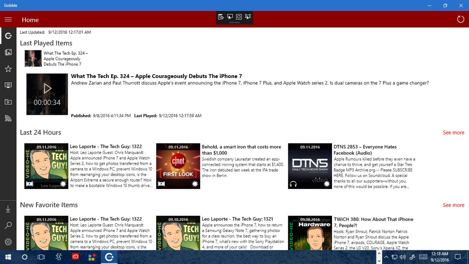Click Track Focused Element debug icon
The image size is (469, 264).
tap(248, 17)
